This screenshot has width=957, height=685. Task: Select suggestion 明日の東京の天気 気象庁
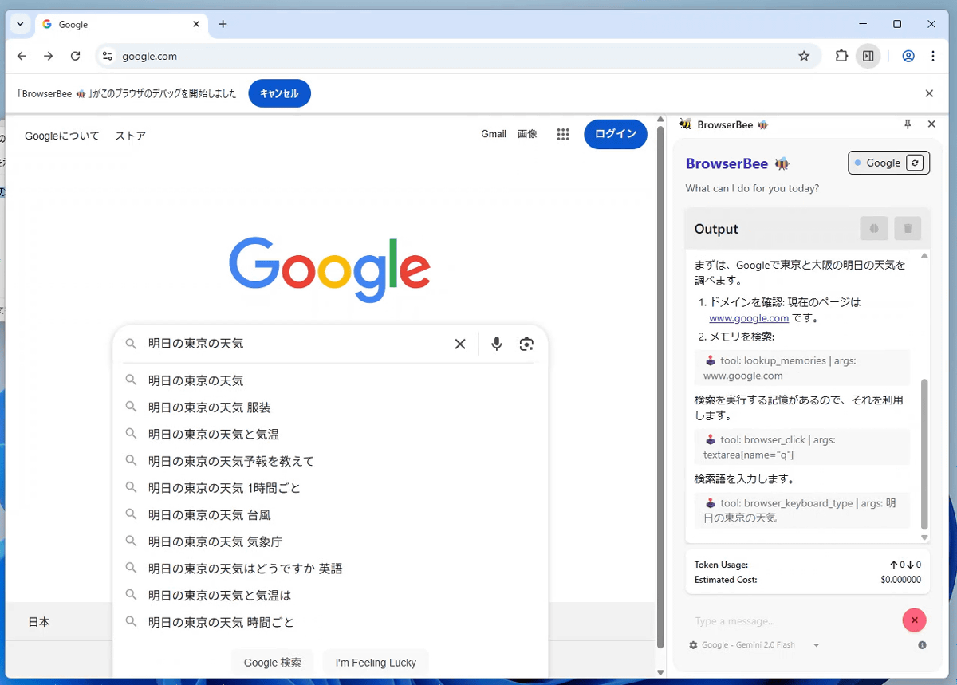click(x=330, y=541)
